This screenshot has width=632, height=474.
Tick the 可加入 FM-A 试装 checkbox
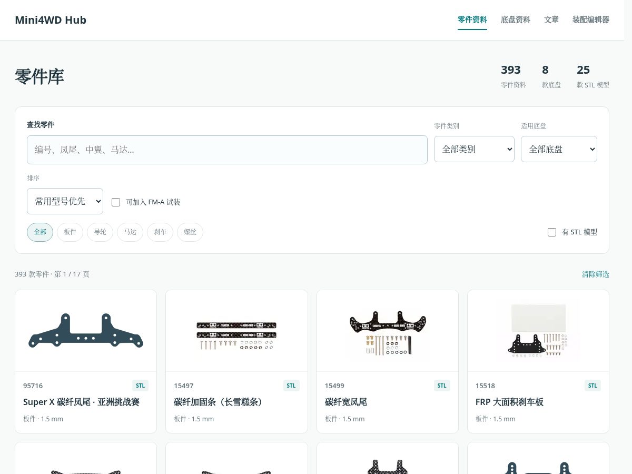(116, 202)
